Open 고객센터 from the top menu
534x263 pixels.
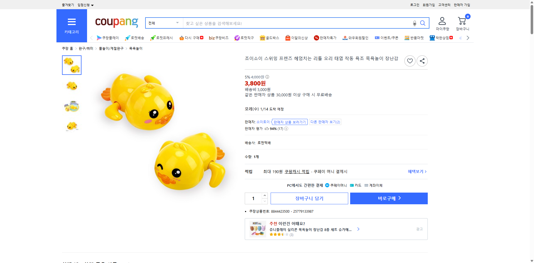click(x=444, y=5)
